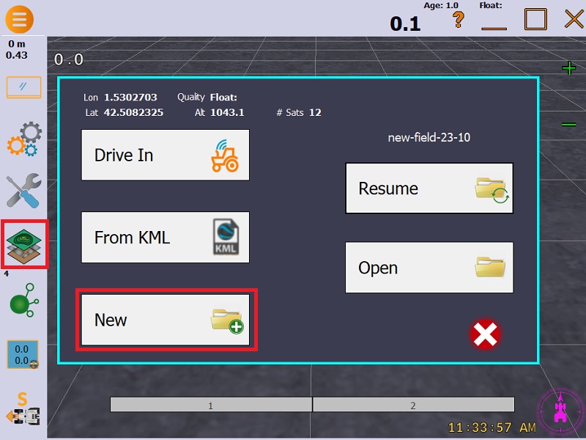586x440 pixels.
Task: Zoom in with the green plus
Action: 568,69
